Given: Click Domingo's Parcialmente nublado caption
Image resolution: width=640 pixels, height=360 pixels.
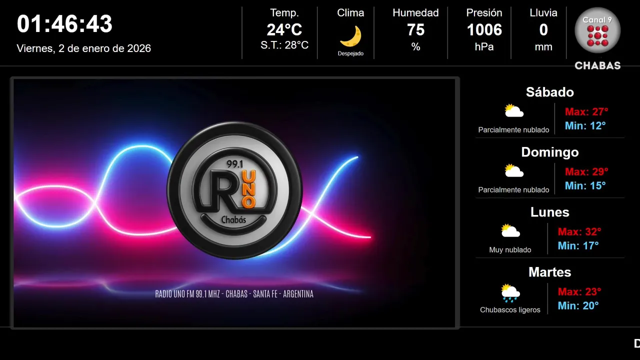Looking at the screenshot, I should coord(513,190).
